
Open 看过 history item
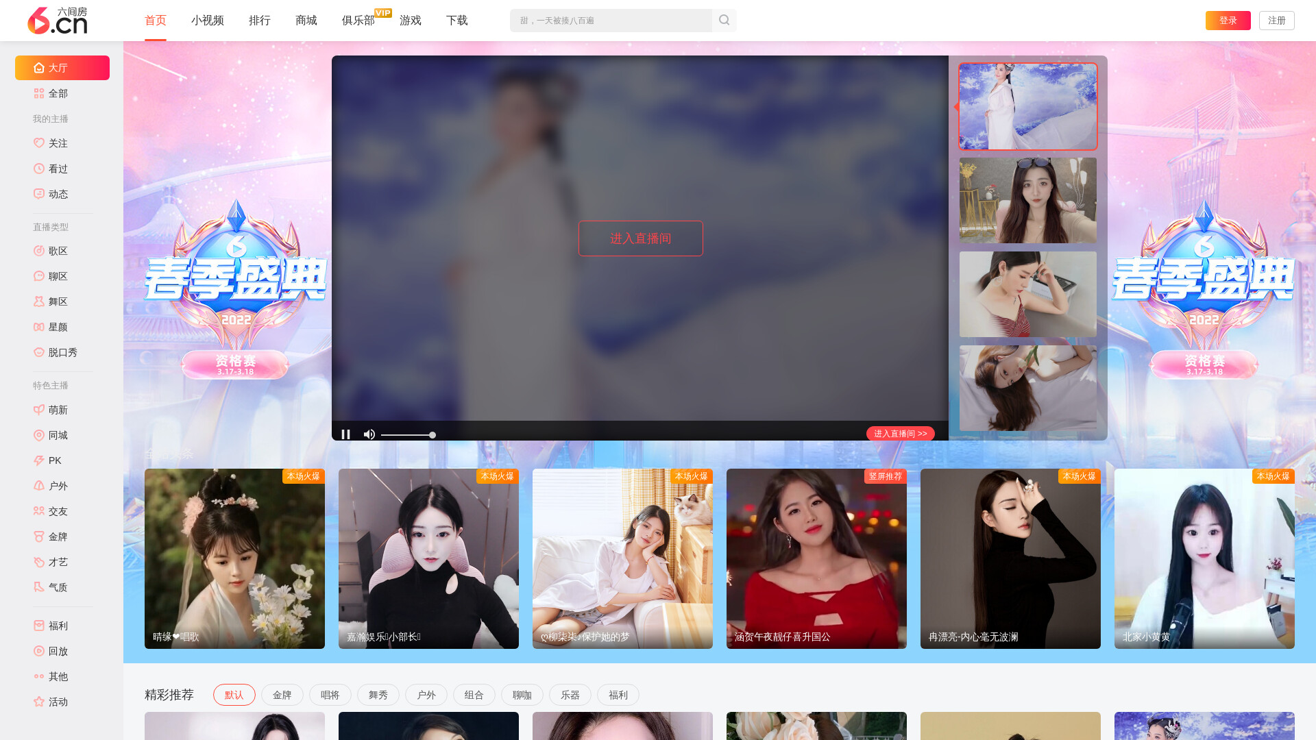point(62,169)
